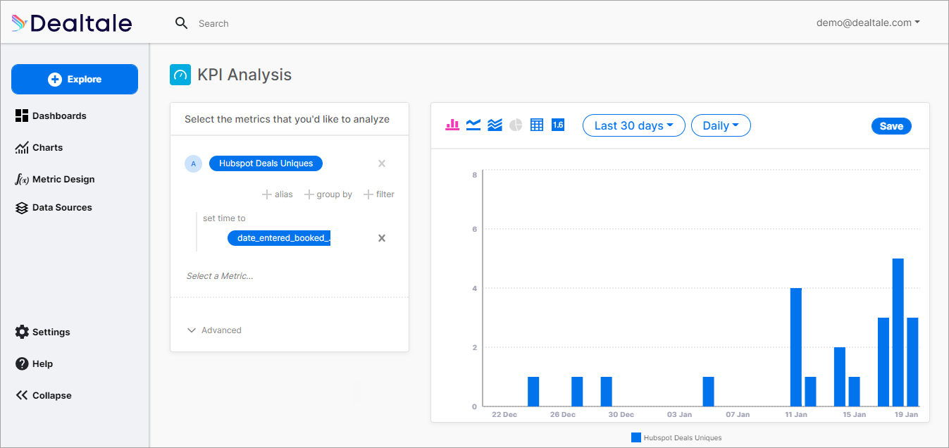Open Help in the sidebar
949x448 pixels.
tap(34, 363)
